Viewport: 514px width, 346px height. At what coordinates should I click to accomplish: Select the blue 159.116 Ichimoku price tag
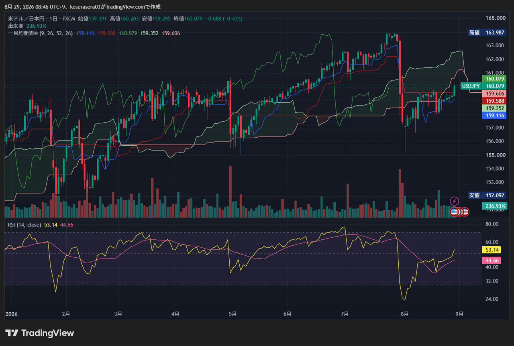pos(494,115)
